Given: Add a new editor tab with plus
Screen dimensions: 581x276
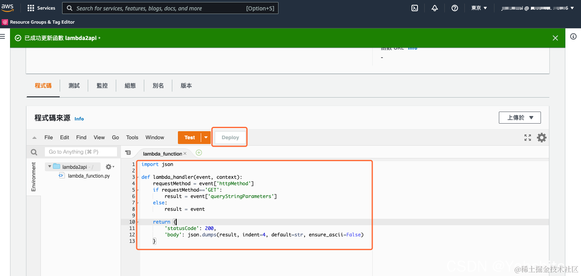Looking at the screenshot, I should 199,153.
